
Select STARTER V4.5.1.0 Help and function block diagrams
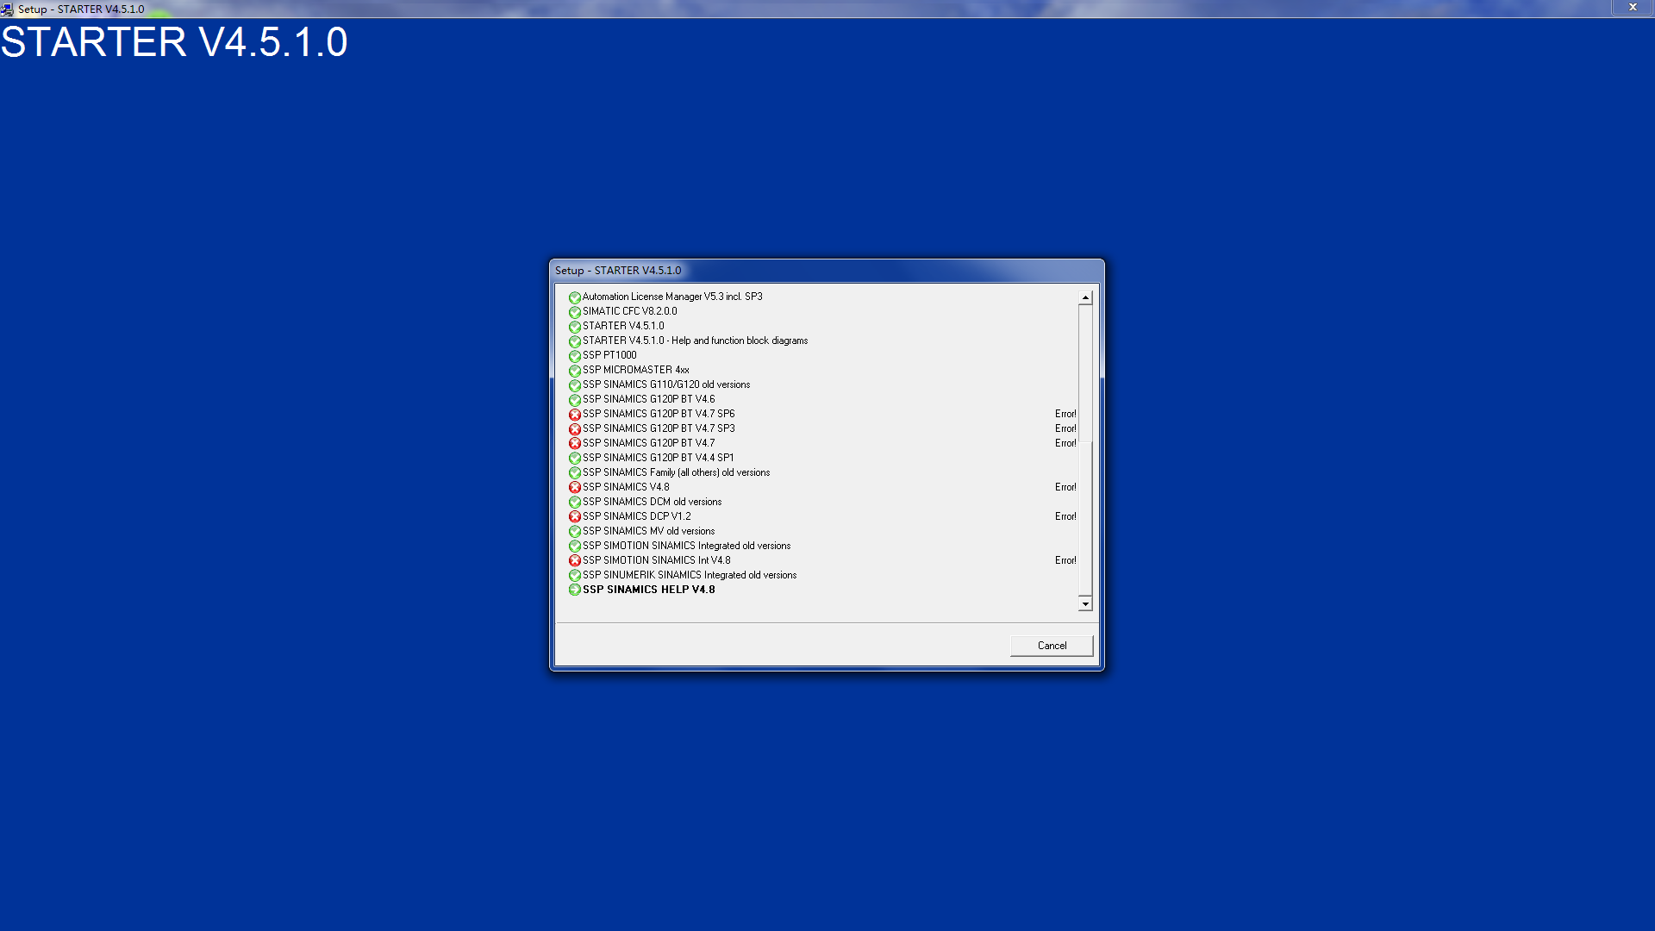point(695,341)
